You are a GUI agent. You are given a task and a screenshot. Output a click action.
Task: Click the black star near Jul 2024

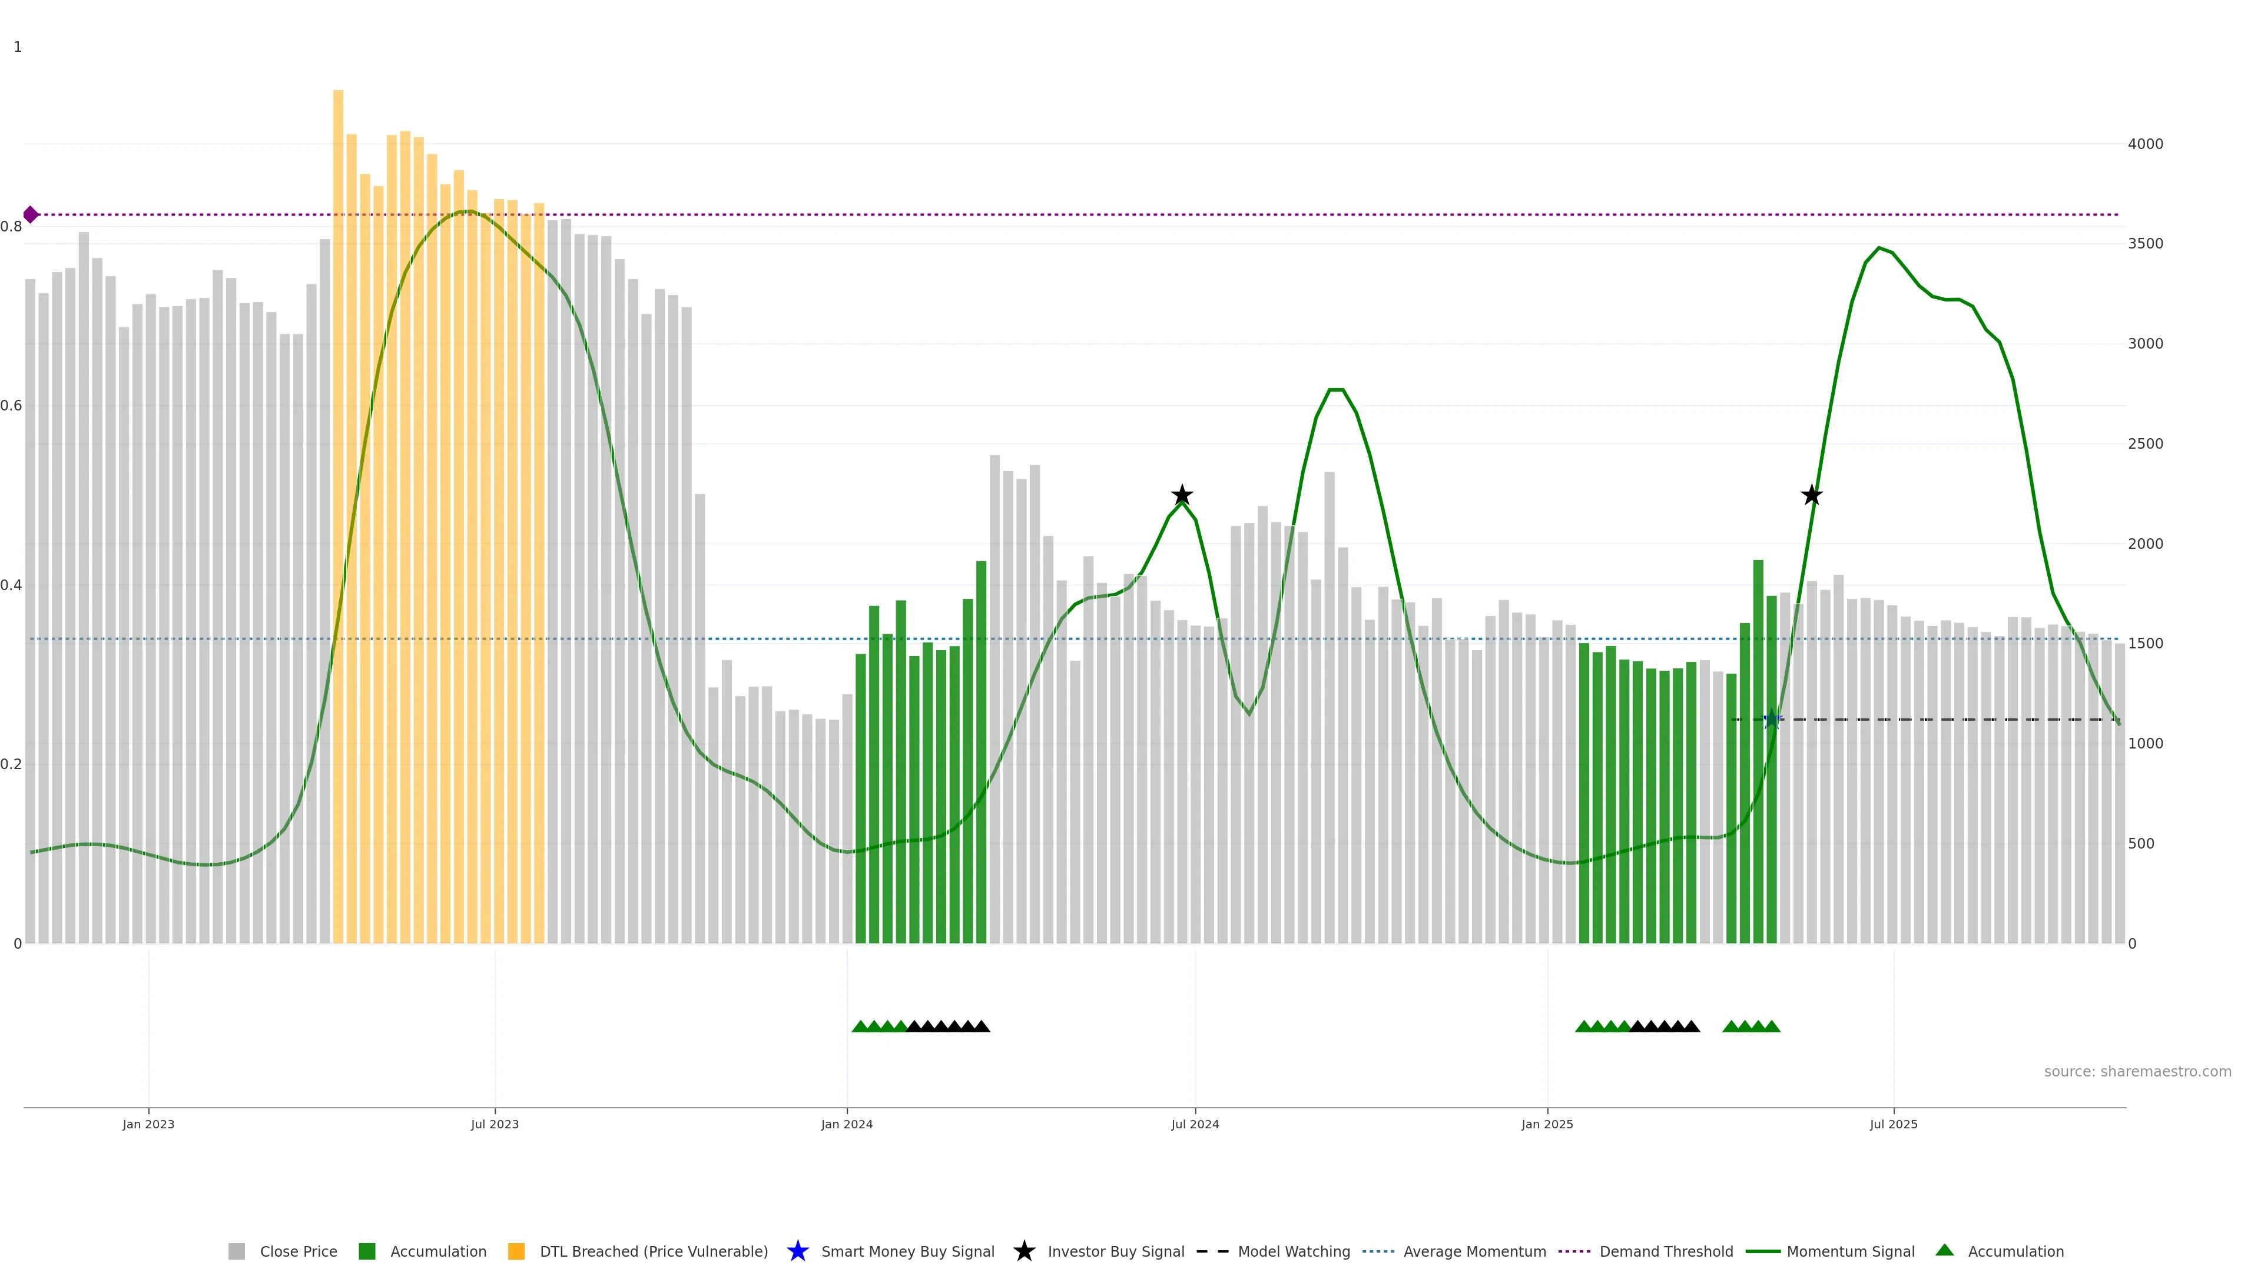(1181, 495)
